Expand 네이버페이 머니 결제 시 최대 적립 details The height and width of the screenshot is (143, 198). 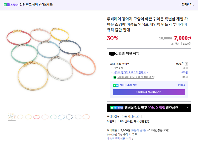pos(137,77)
